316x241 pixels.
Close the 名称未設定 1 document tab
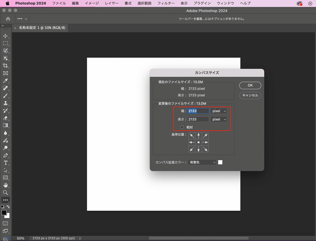[x=15, y=28]
